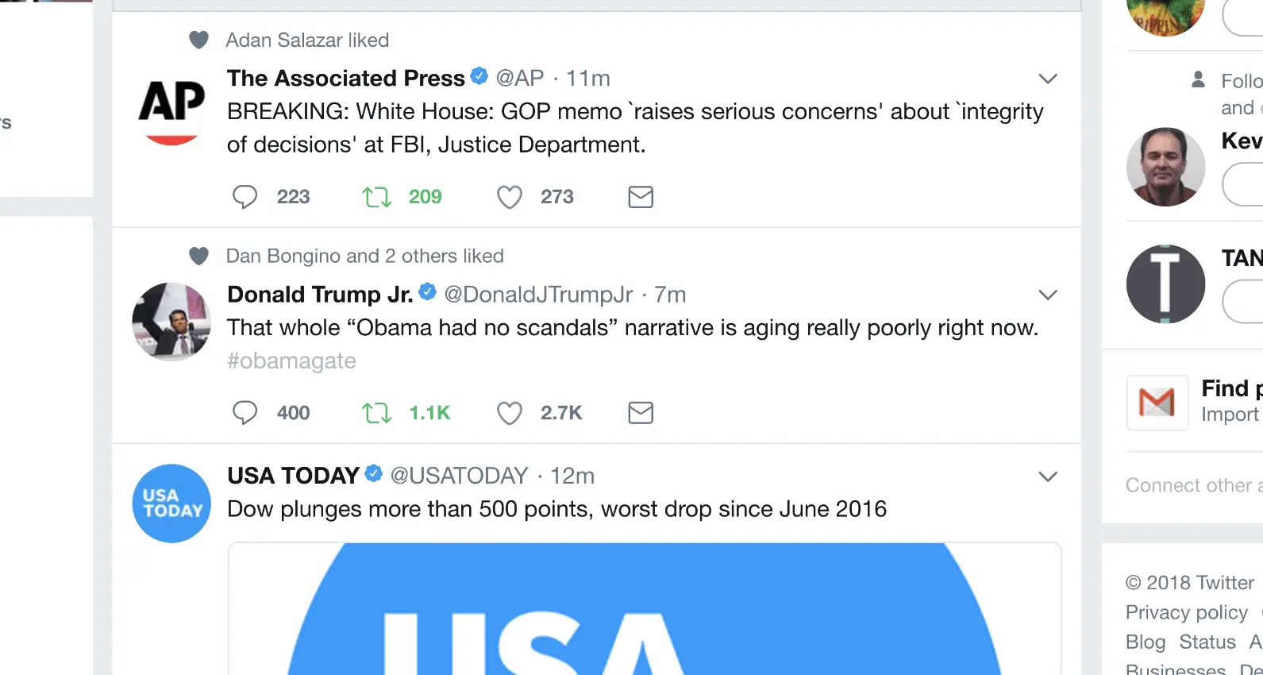Like the Associated Press tweet
The image size is (1263, 675).
click(x=510, y=197)
